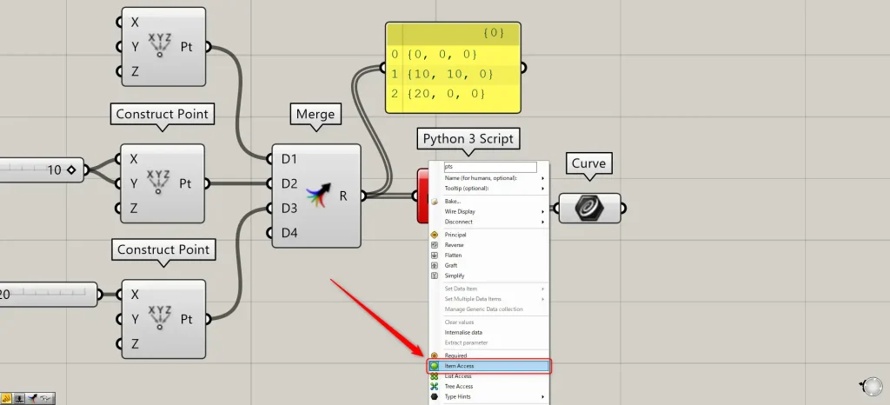Click the Merge component's colorful arrow icon
890x405 pixels.
[318, 196]
